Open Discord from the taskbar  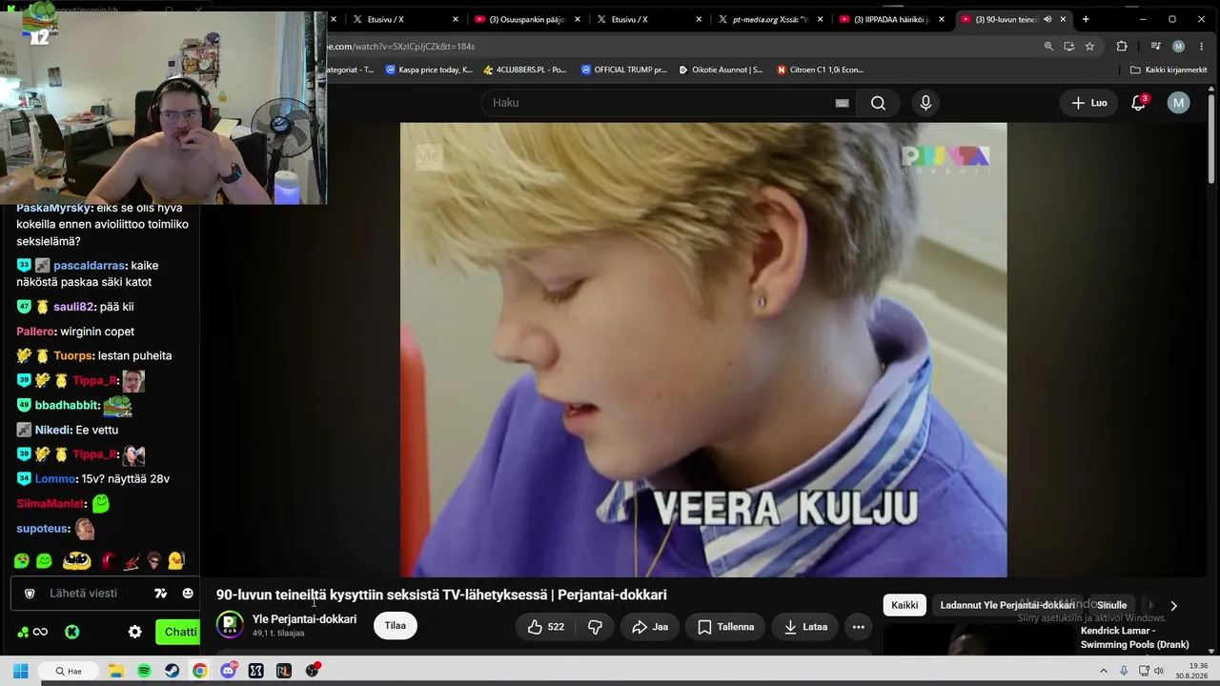tap(228, 671)
